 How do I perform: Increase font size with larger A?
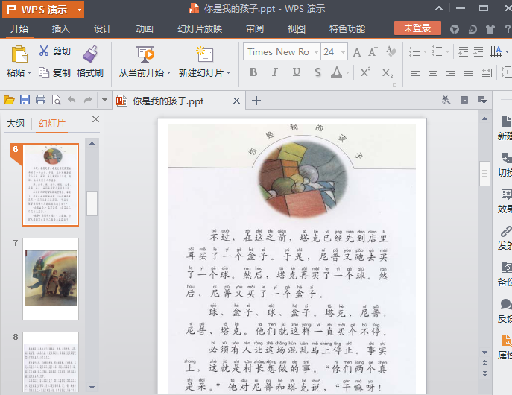[x=358, y=52]
